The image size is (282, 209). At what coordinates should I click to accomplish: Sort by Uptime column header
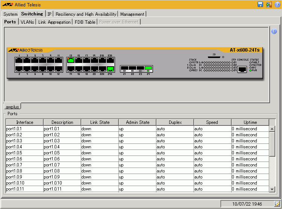tap(250, 122)
